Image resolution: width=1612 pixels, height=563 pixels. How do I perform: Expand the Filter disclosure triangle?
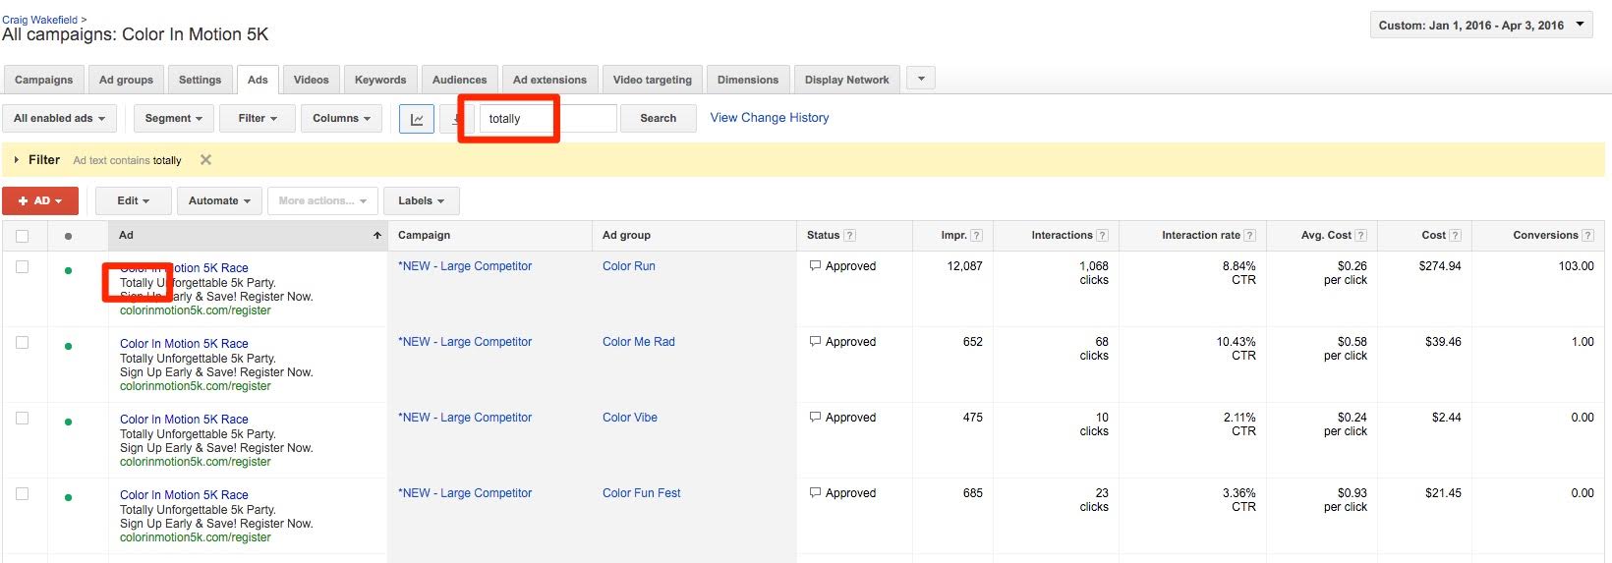17,160
